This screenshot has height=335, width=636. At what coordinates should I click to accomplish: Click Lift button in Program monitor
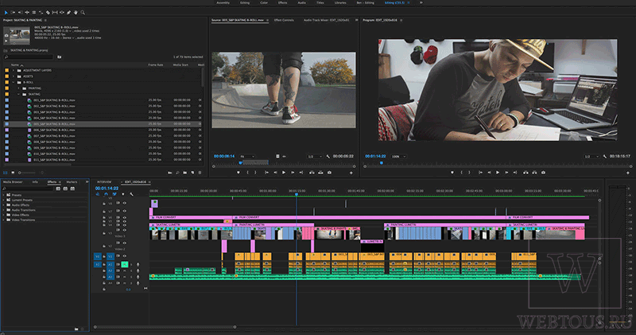(525, 173)
